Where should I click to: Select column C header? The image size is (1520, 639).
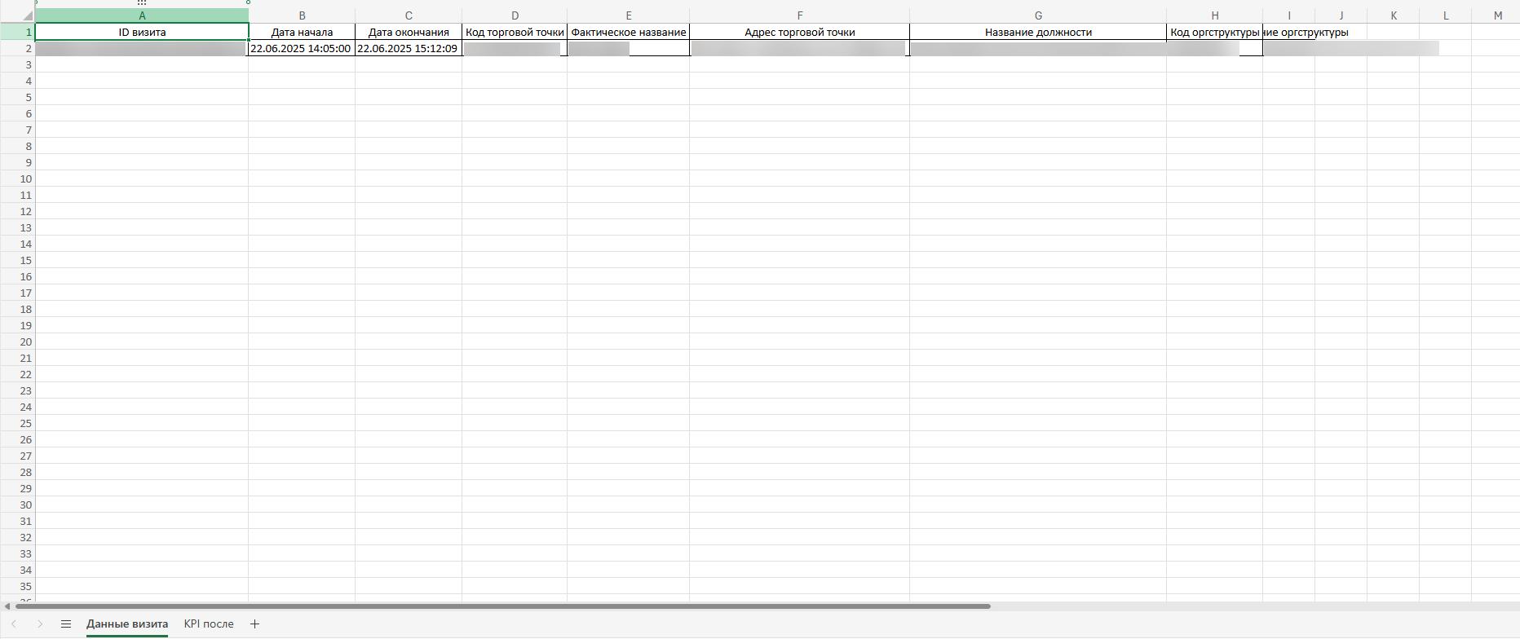click(x=409, y=15)
